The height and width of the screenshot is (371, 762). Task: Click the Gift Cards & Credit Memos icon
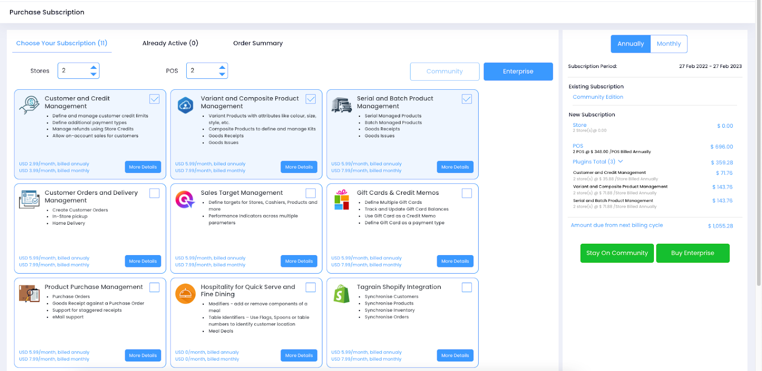point(341,200)
